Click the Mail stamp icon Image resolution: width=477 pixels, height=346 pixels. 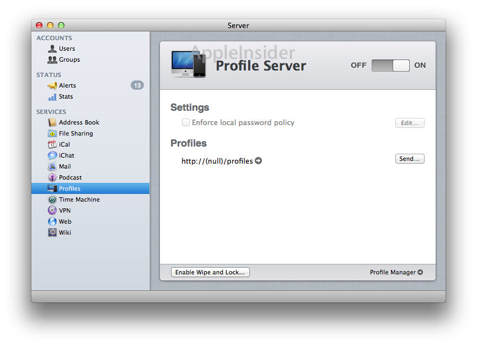click(52, 166)
